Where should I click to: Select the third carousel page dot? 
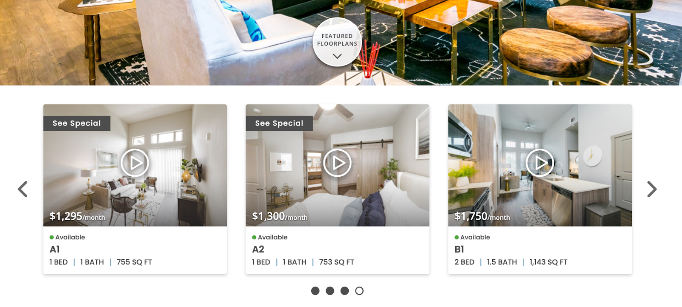click(345, 291)
